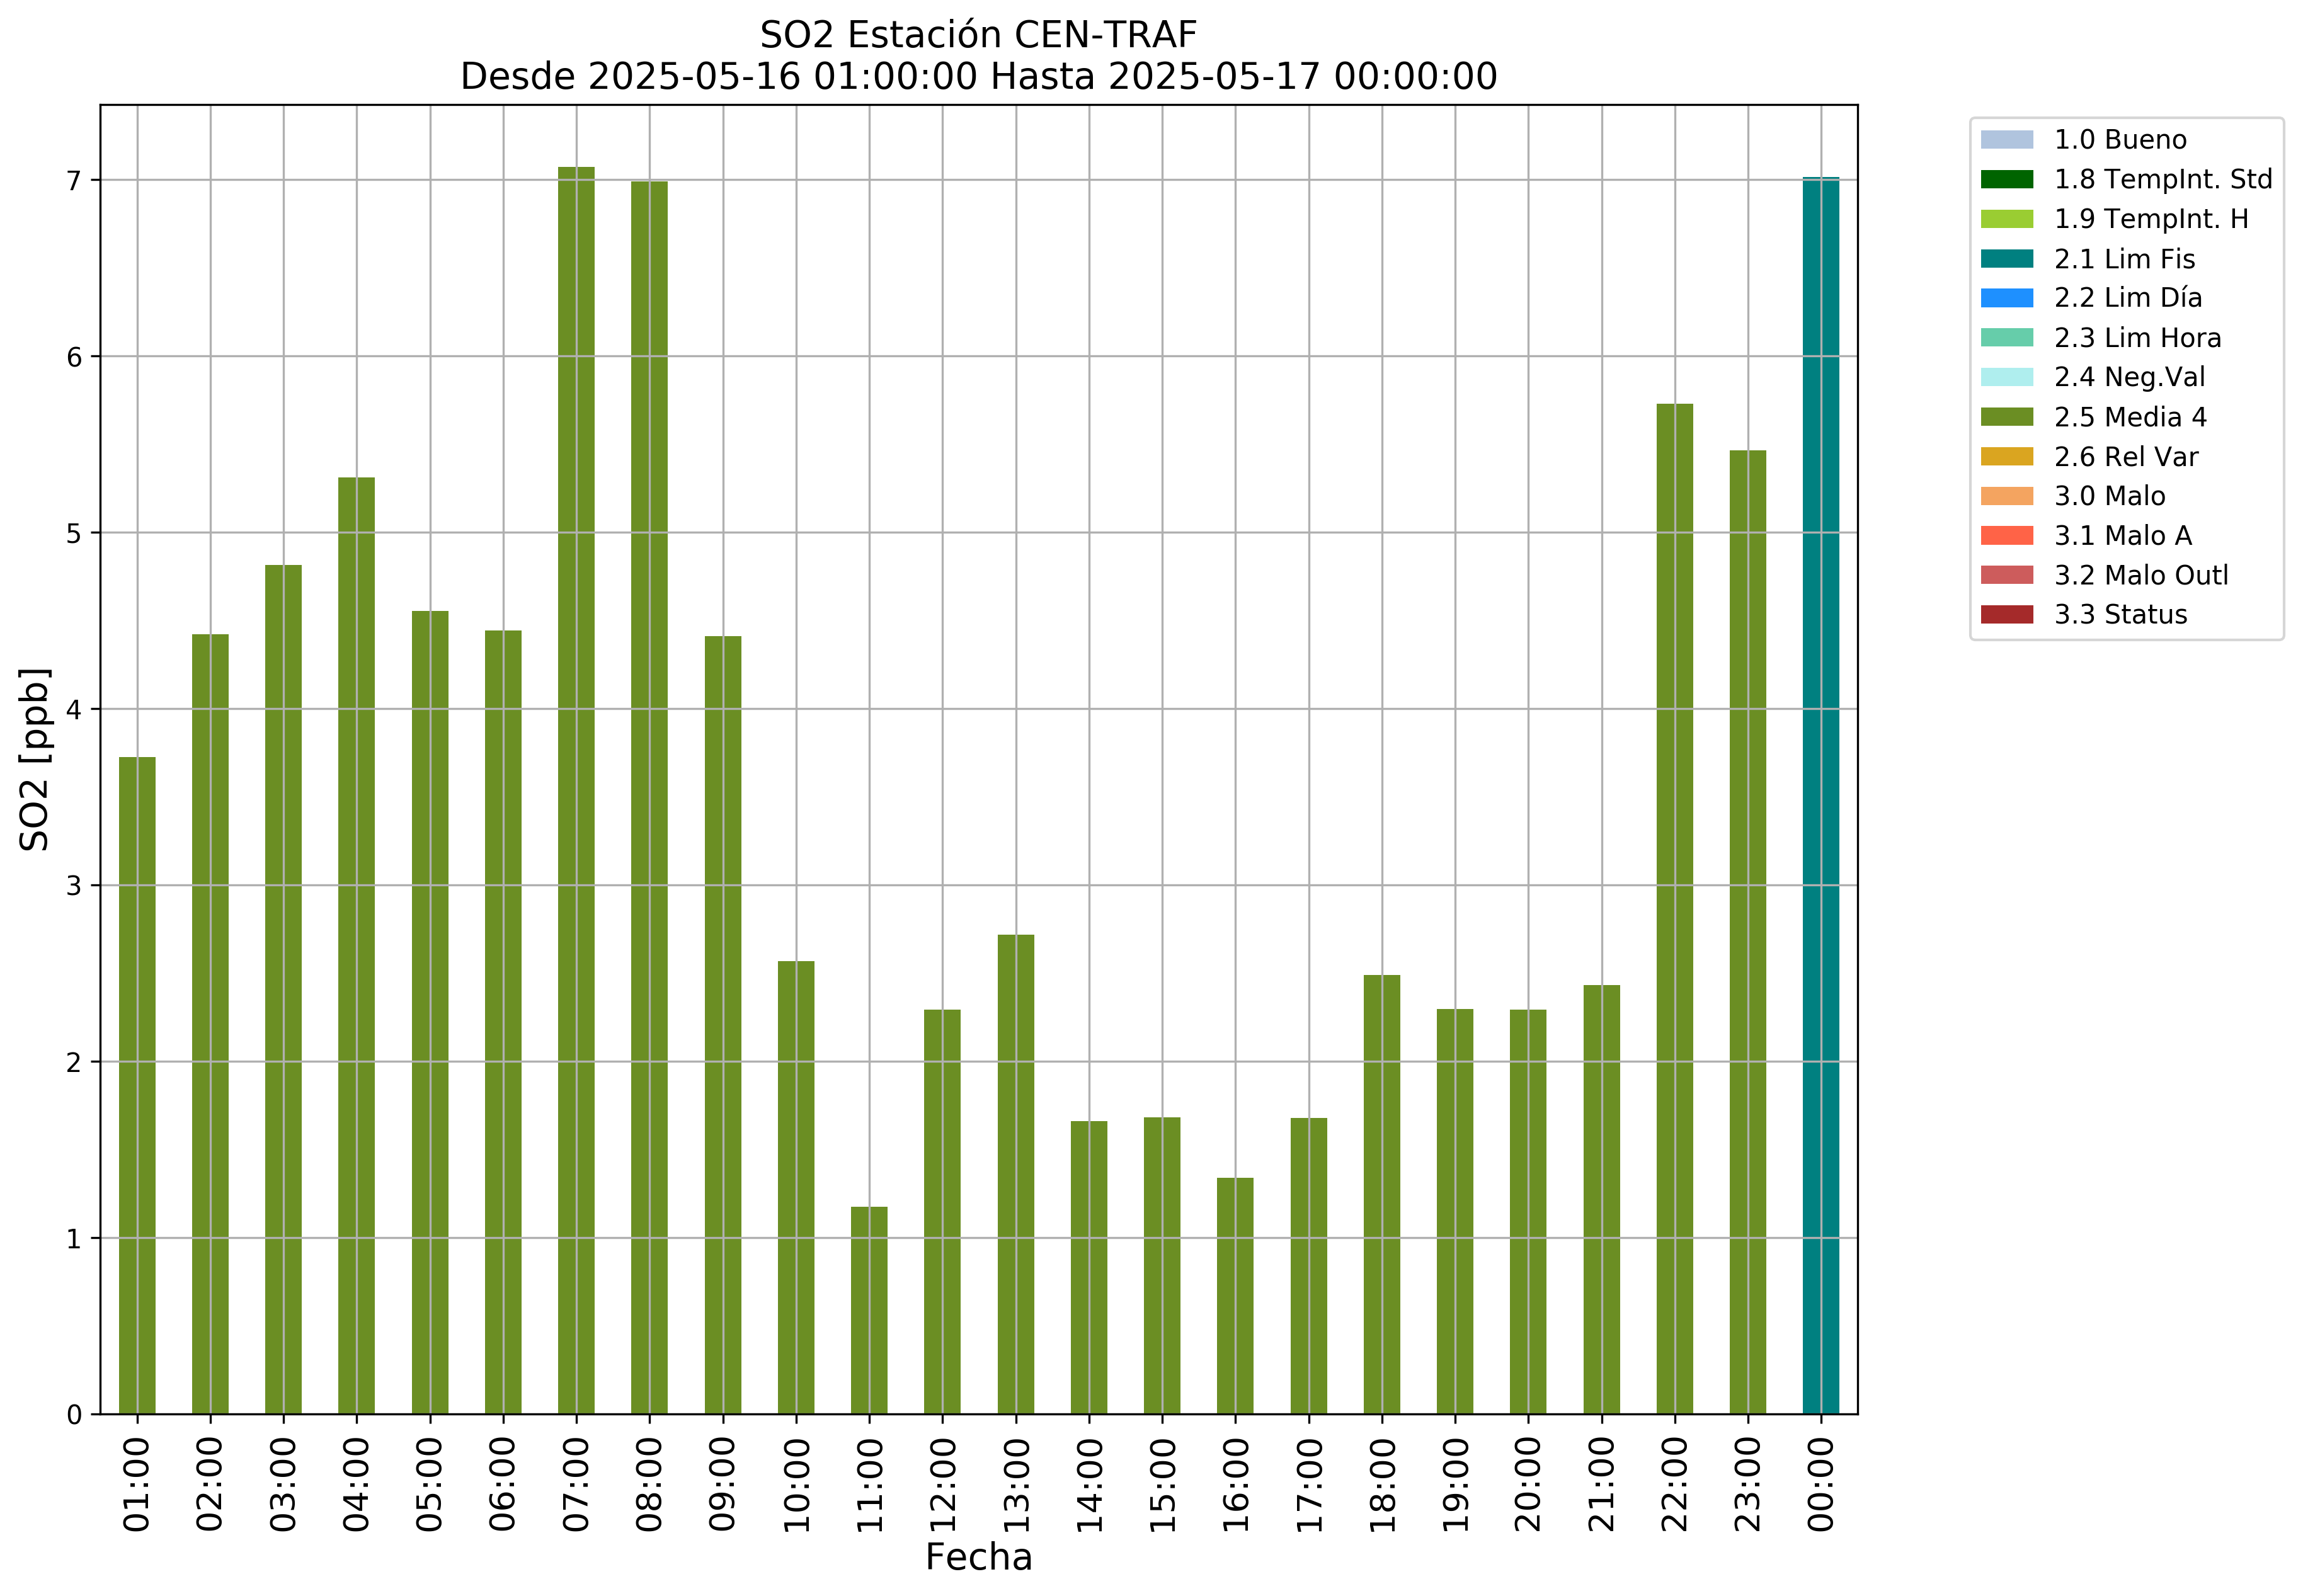Click the x-axis tick label '01:00'
This screenshot has height=1596, width=2303.
(x=137, y=1484)
